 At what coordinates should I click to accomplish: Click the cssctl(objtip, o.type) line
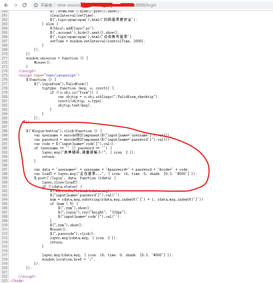tap(81, 101)
